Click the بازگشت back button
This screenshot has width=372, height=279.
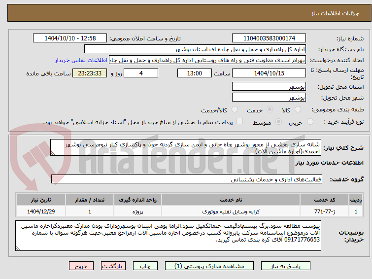point(113,266)
